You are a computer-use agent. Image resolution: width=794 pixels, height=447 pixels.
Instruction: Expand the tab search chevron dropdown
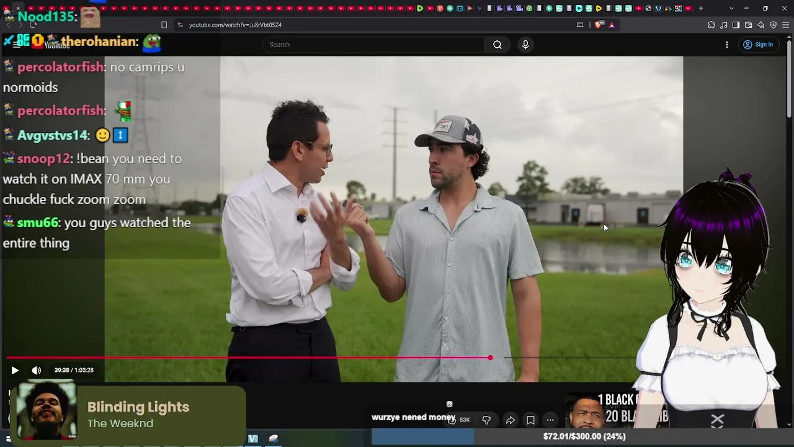[x=731, y=8]
